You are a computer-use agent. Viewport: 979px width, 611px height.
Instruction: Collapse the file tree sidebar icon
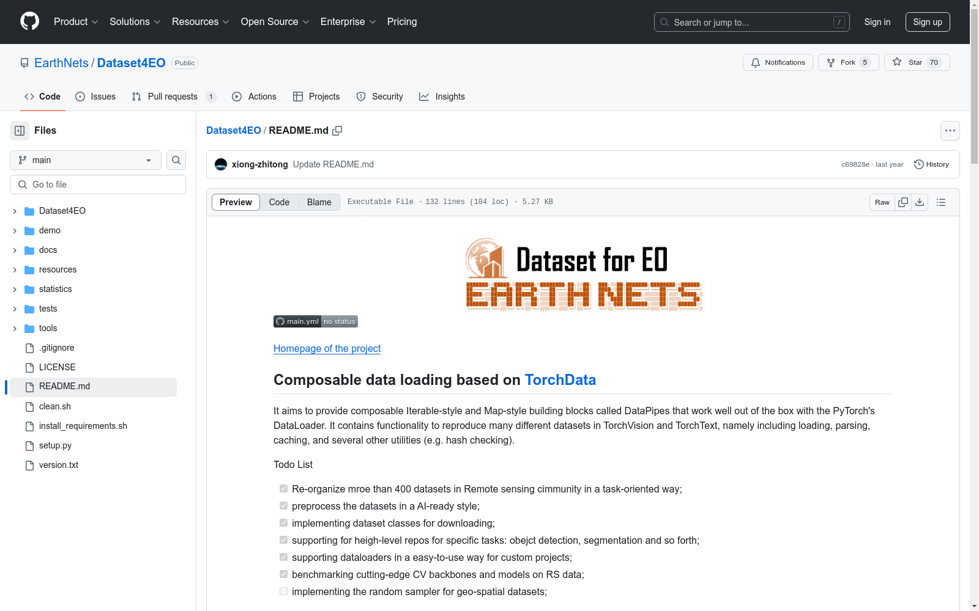(x=20, y=131)
